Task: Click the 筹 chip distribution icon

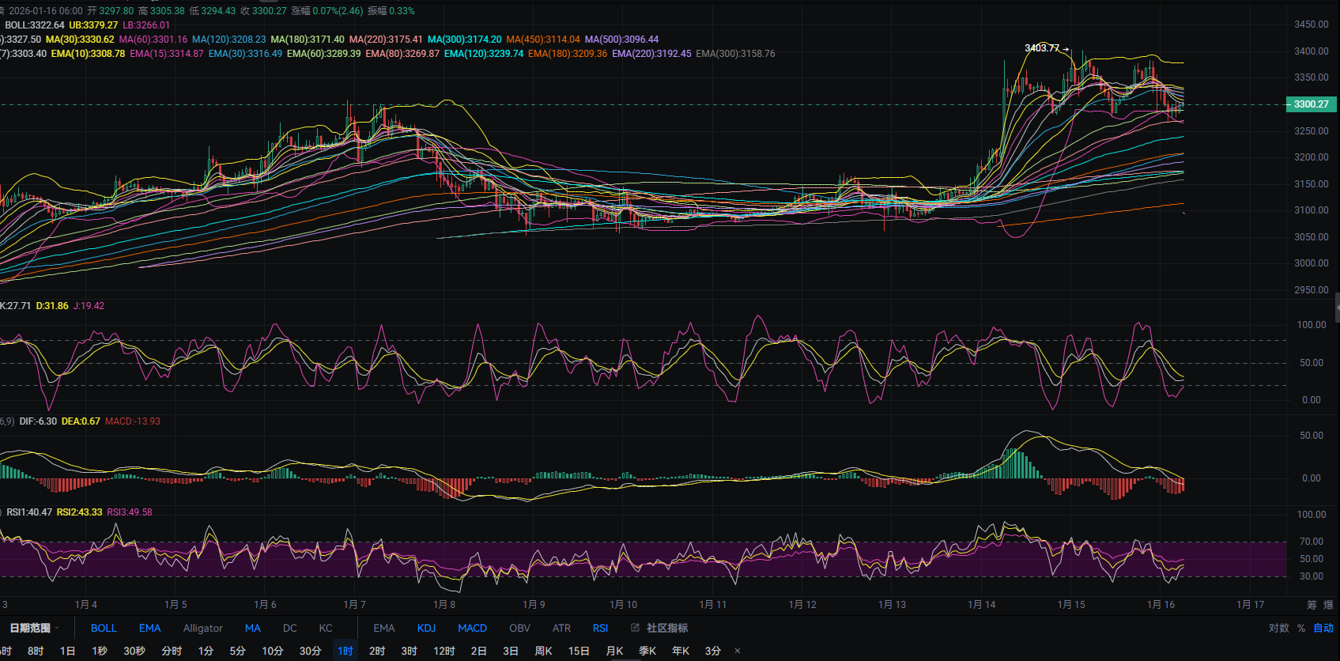Action: click(x=1312, y=605)
